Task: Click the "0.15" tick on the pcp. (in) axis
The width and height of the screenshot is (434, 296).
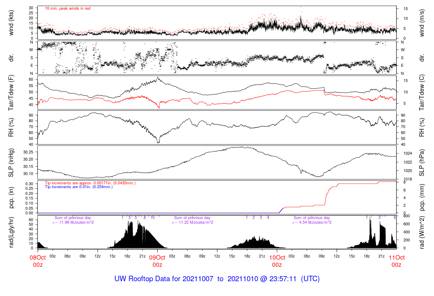Action: (x=29, y=198)
